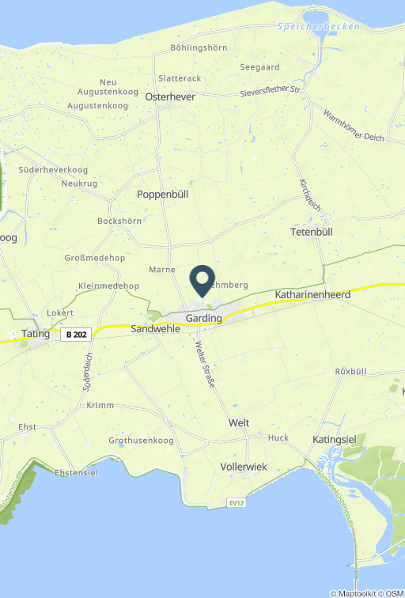Click the Katingsiel place label
The height and width of the screenshot is (598, 405).
[335, 439]
